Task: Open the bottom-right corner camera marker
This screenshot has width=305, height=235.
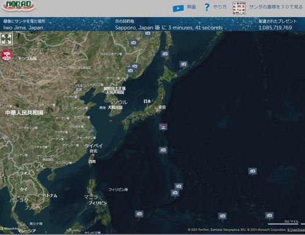Action: tap(270, 216)
